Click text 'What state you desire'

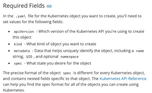click(x=46, y=63)
